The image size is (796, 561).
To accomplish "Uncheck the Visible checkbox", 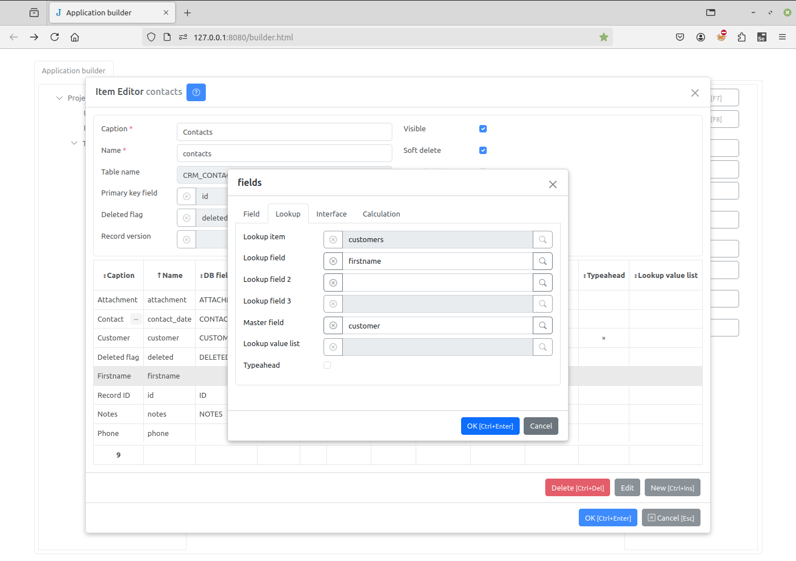I will (x=483, y=129).
